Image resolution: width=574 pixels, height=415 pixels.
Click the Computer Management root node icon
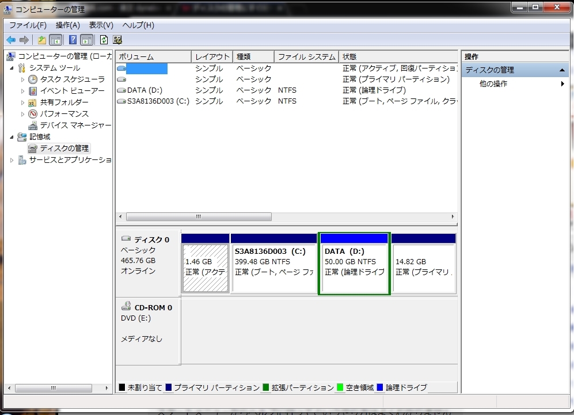[11, 56]
